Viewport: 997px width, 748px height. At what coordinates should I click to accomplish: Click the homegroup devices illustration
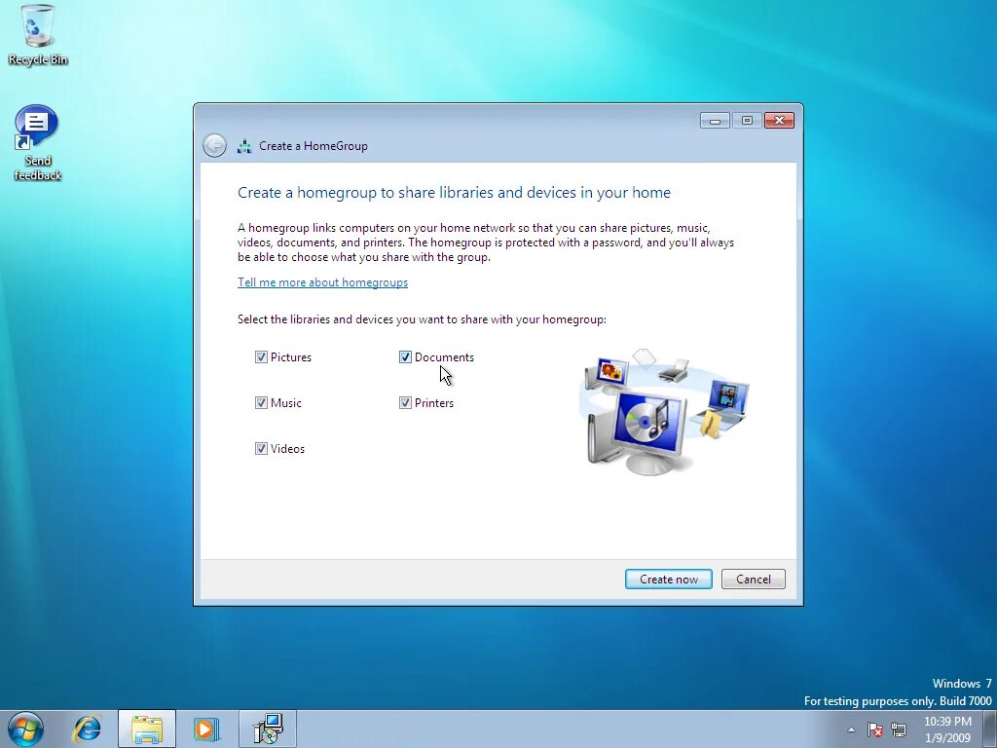pyautogui.click(x=665, y=412)
